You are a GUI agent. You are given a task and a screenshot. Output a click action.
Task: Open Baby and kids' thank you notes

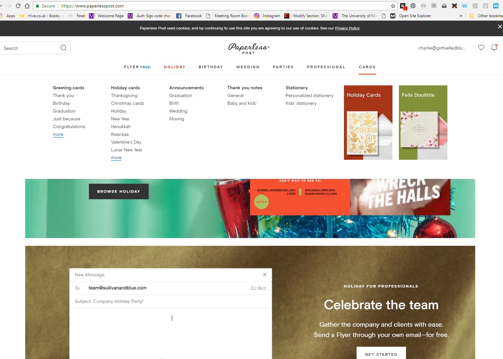242,103
